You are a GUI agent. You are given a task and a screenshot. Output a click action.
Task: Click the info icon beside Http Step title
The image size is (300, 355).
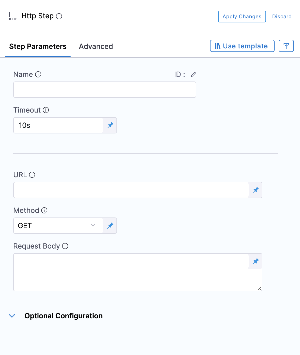click(x=59, y=16)
